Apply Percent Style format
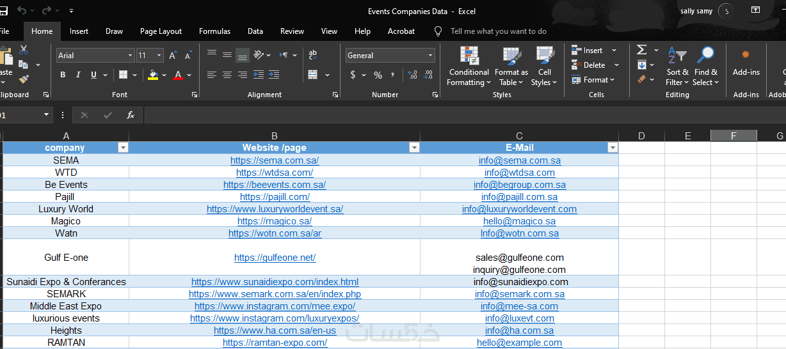This screenshot has width=786, height=349. click(x=378, y=75)
